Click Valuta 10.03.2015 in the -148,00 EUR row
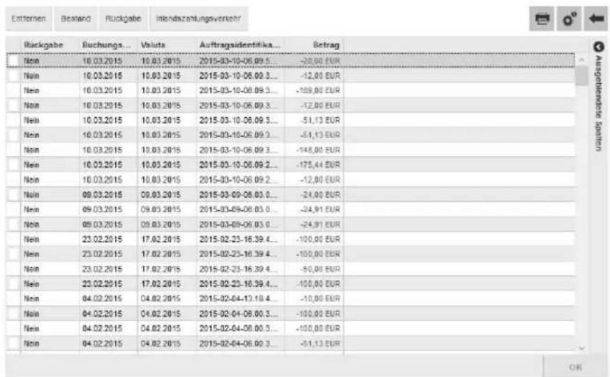The height and width of the screenshot is (377, 610). pyautogui.click(x=161, y=150)
